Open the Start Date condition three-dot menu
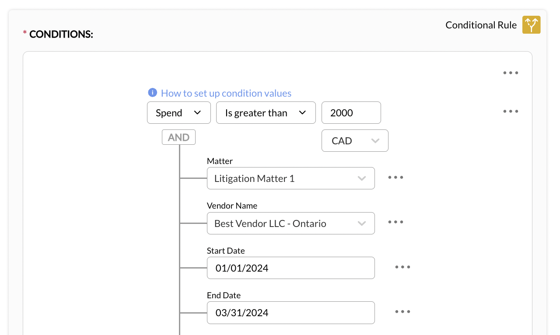560x335 pixels. click(402, 267)
